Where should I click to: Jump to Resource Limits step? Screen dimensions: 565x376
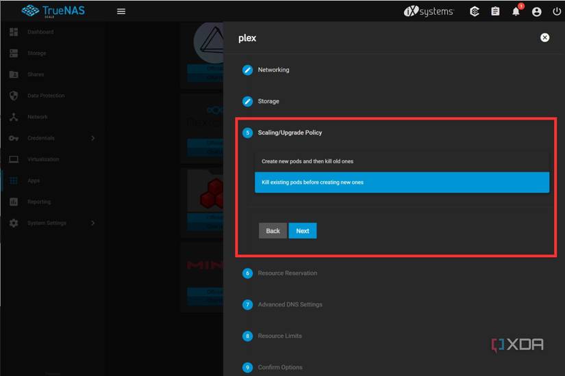[280, 336]
